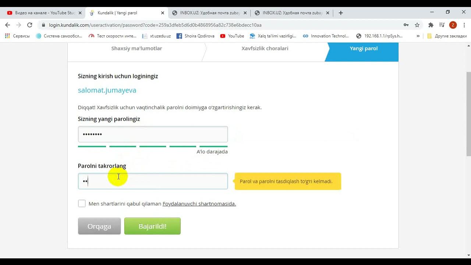Click the Sizning kirish uchun loginingiz heading
Image resolution: width=471 pixels, height=265 pixels.
click(x=118, y=76)
